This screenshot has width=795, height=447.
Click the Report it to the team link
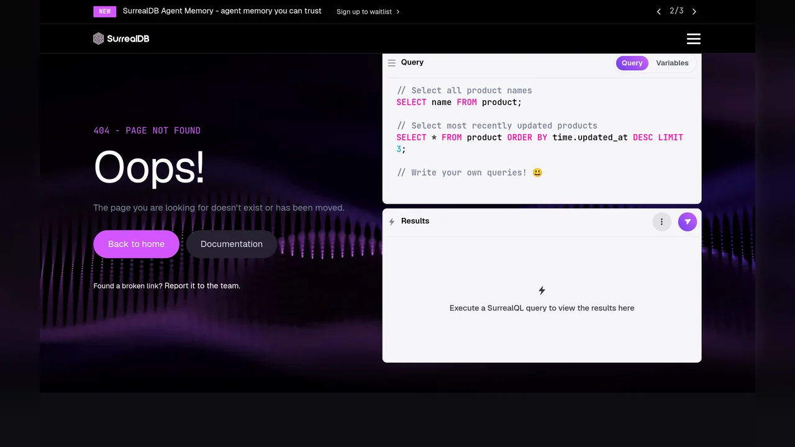click(x=202, y=286)
